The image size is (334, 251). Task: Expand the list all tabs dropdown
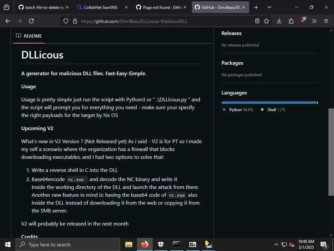[x=269, y=7]
